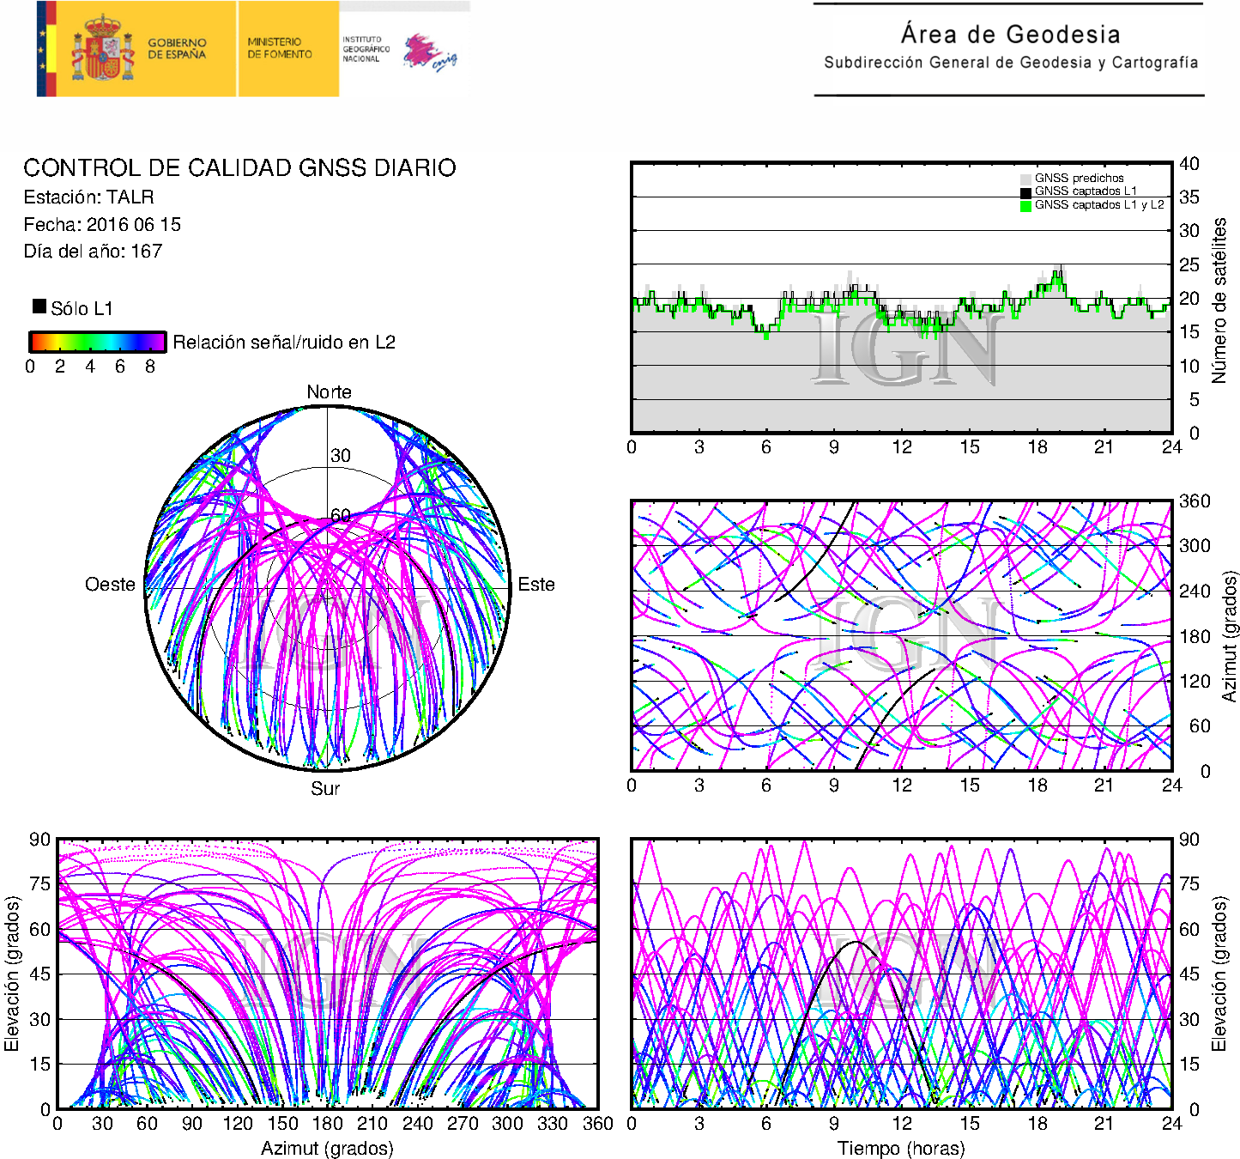Viewport: 1240px width, 1159px height.
Task: Click the Control de Calidad GNSS Diario title
Action: click(x=239, y=167)
